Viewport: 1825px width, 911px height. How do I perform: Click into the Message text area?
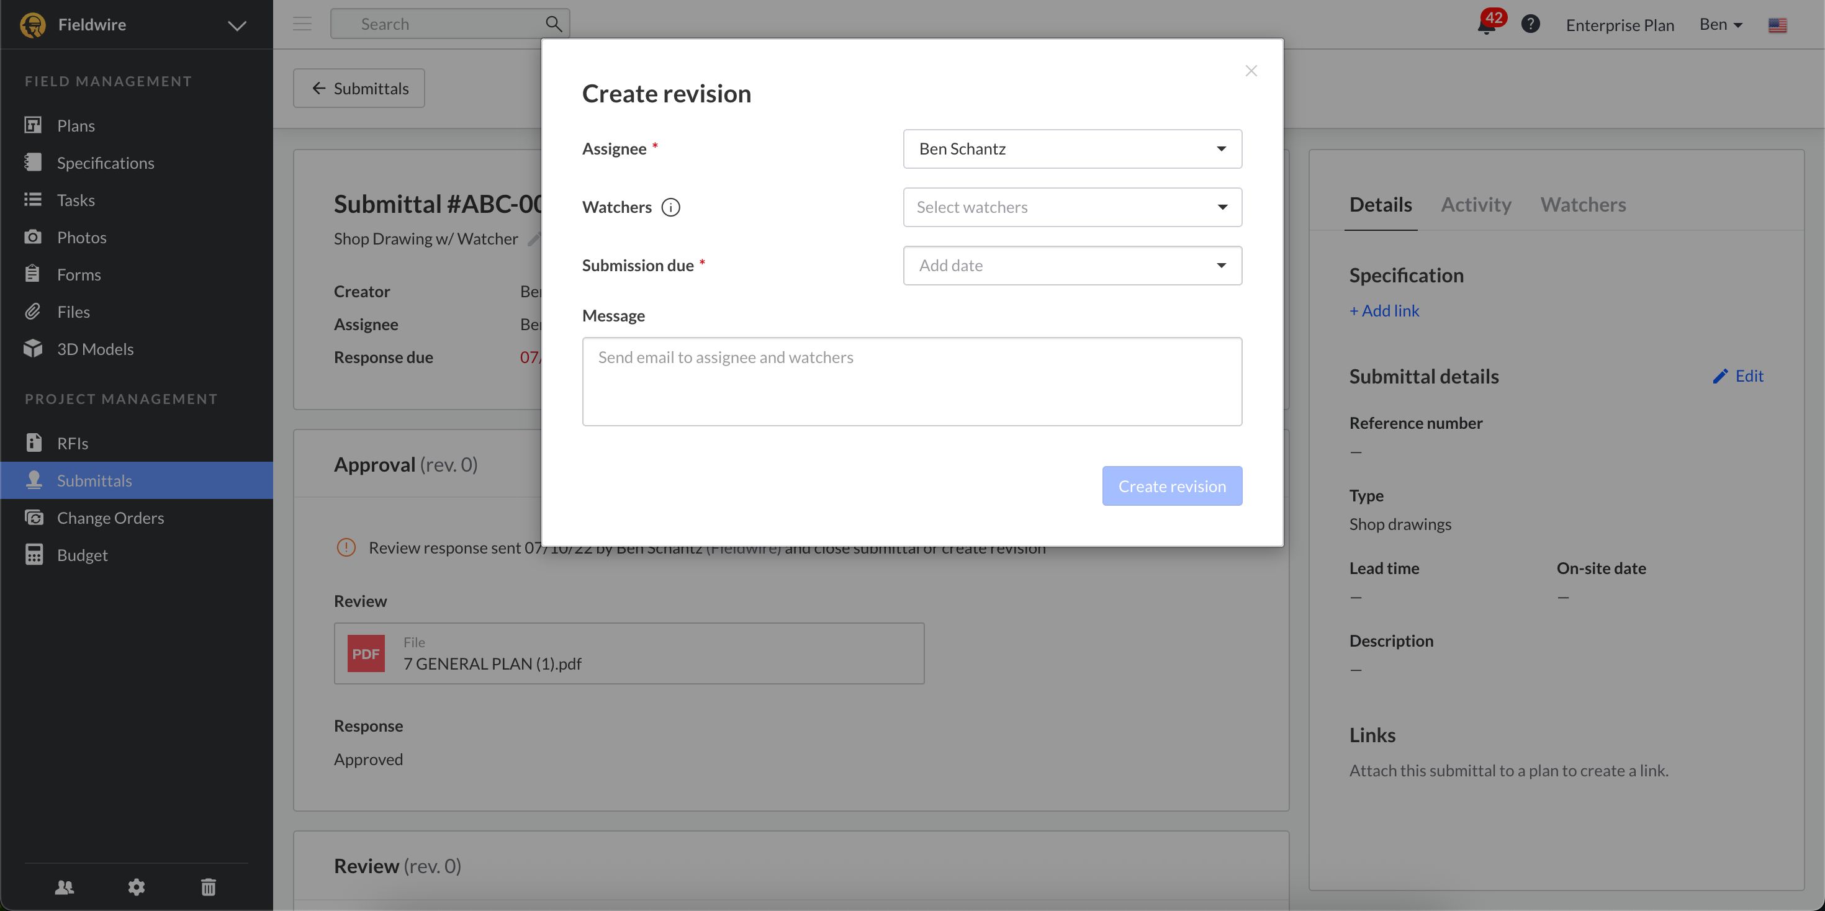click(911, 381)
